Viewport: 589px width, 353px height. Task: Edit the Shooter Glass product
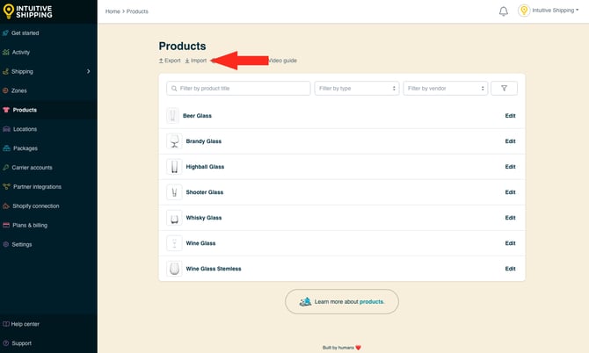tap(510, 192)
